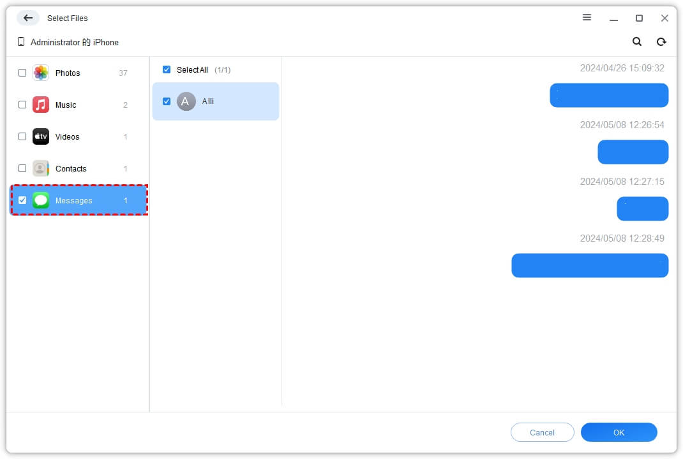Click the Alli contact avatar
Image resolution: width=683 pixels, height=459 pixels.
[x=186, y=101]
